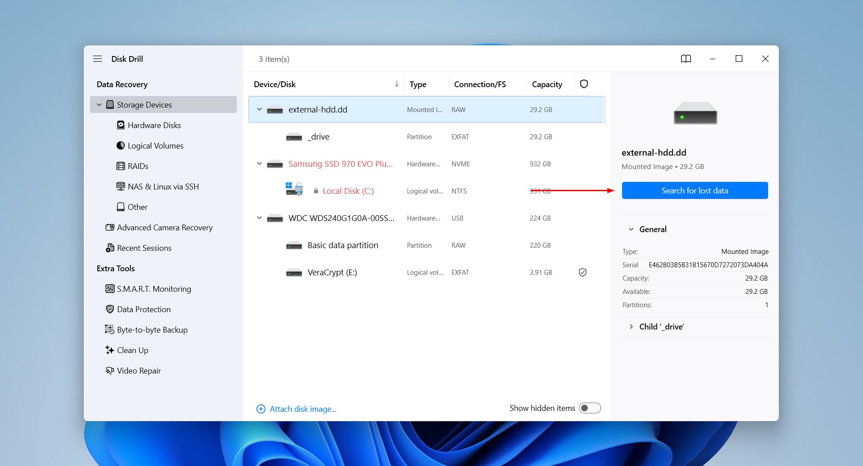Select Samsung SSD 970 EVO Plus row

point(427,164)
